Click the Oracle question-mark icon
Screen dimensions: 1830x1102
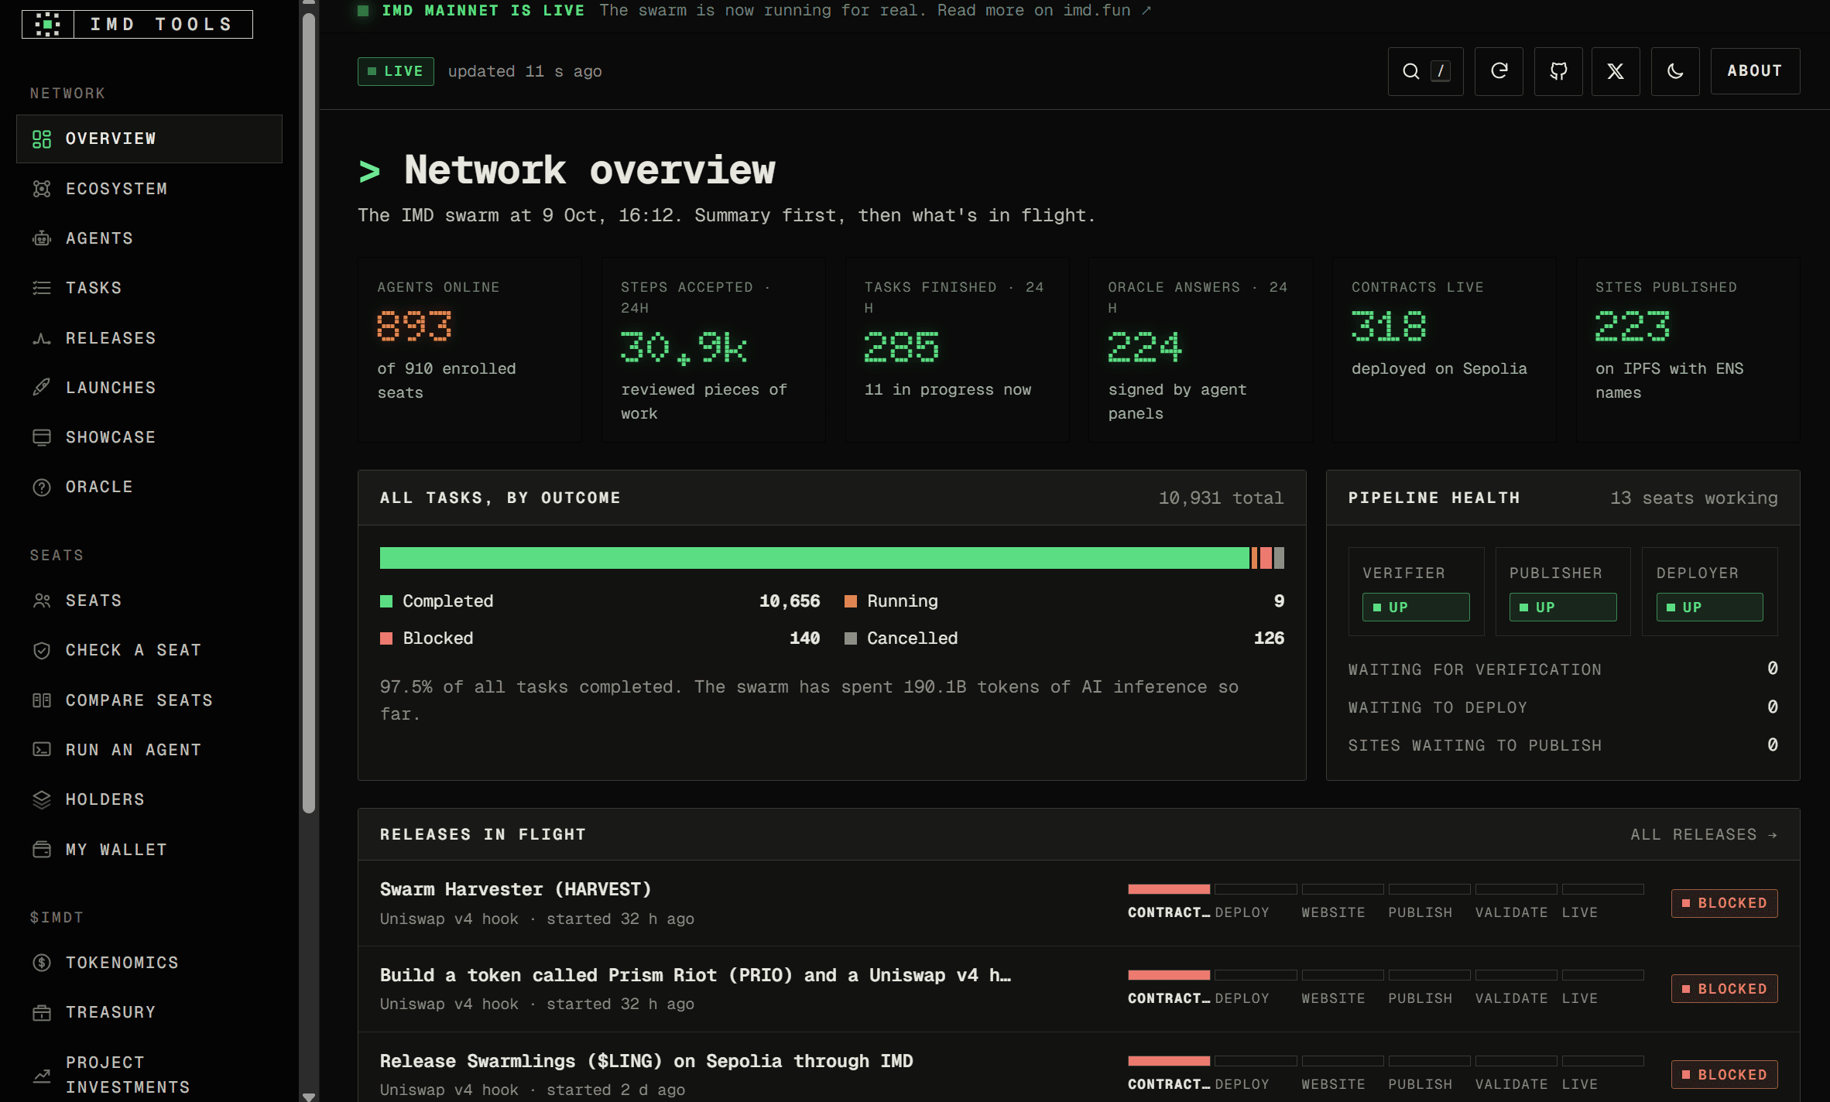pyautogui.click(x=42, y=487)
